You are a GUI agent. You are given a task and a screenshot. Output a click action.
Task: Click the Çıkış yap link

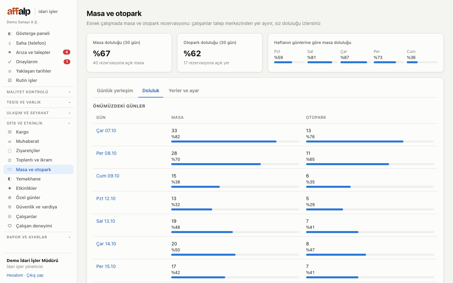click(x=35, y=275)
